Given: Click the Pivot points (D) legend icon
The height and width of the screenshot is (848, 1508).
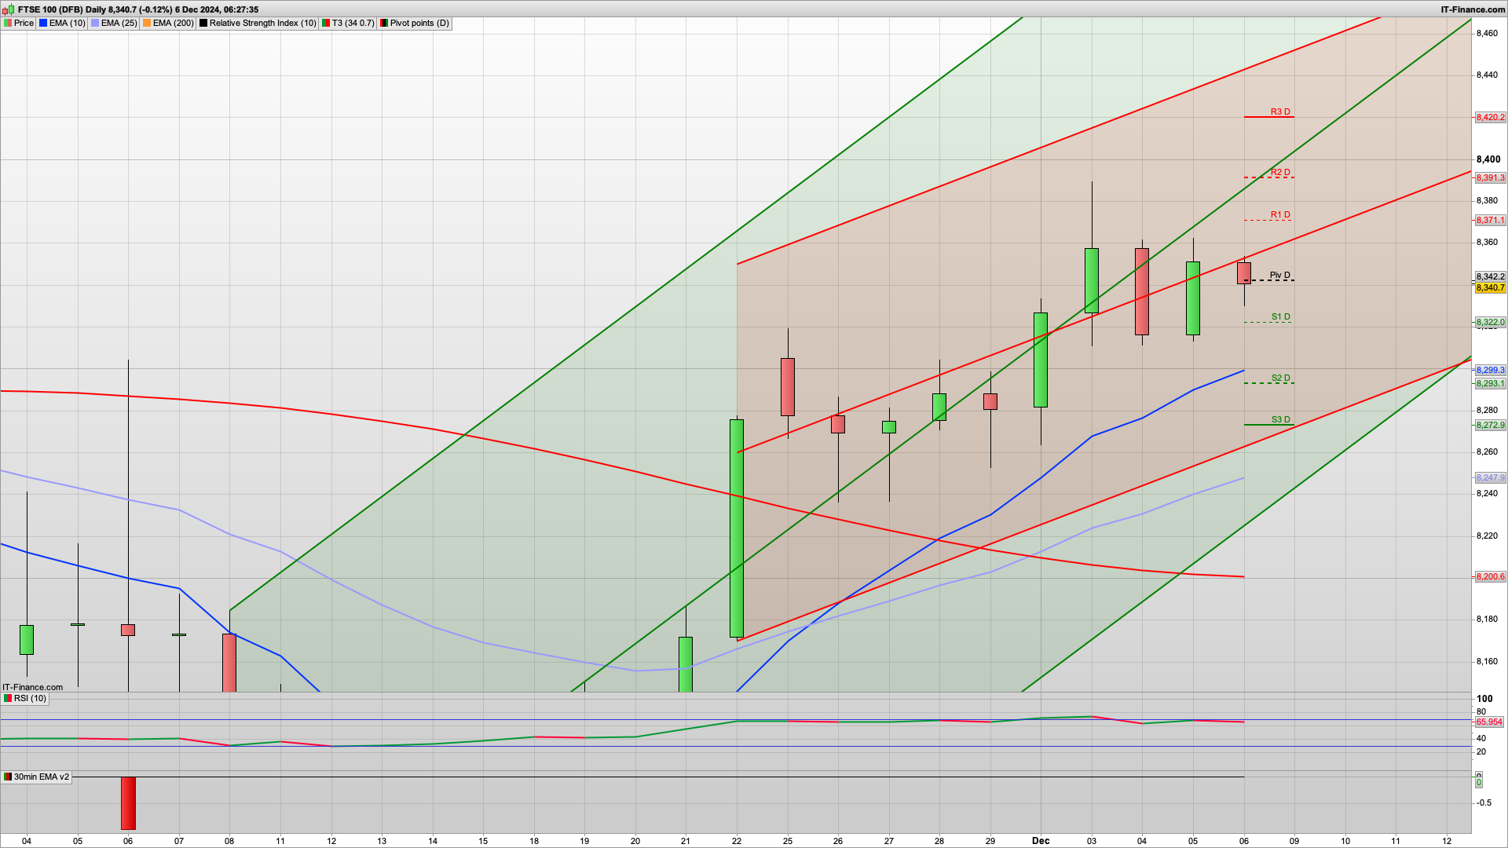Looking at the screenshot, I should [x=384, y=24].
